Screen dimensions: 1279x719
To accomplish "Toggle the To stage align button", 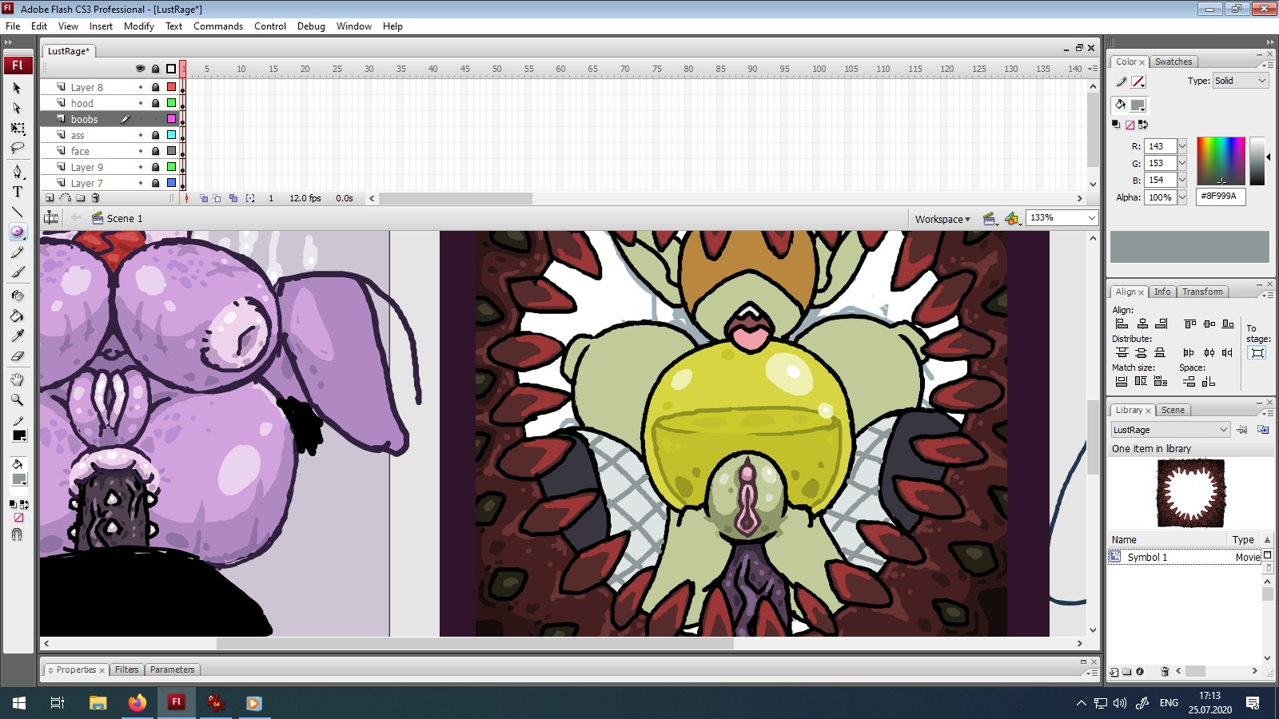I will [x=1257, y=352].
